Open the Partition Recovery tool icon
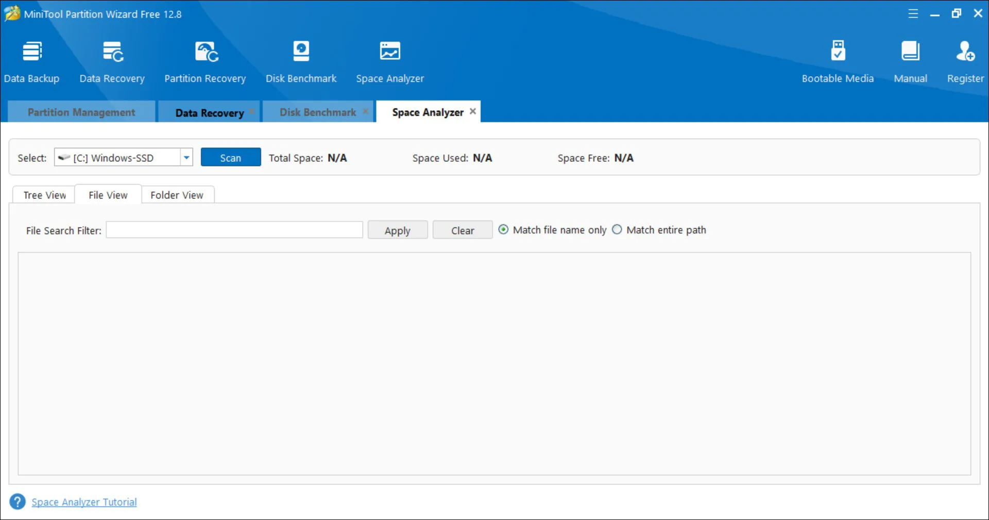Viewport: 989px width, 520px height. click(205, 52)
